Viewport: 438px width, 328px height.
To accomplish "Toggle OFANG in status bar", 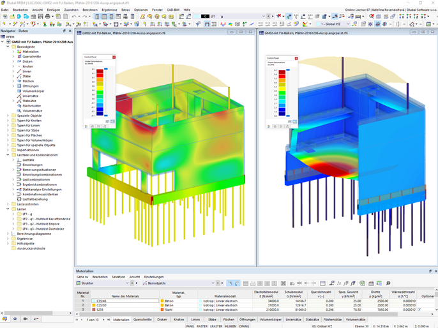I will point(244,326).
